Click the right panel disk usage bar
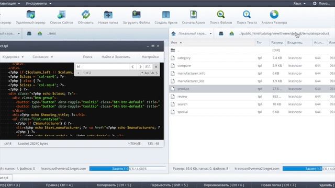The width and height of the screenshot is (335, 188). pos(309,169)
